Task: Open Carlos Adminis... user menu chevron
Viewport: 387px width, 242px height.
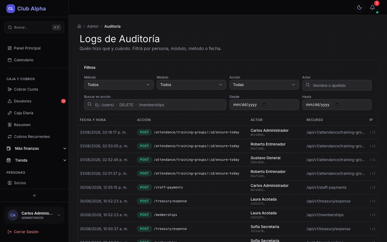Action: [59, 215]
